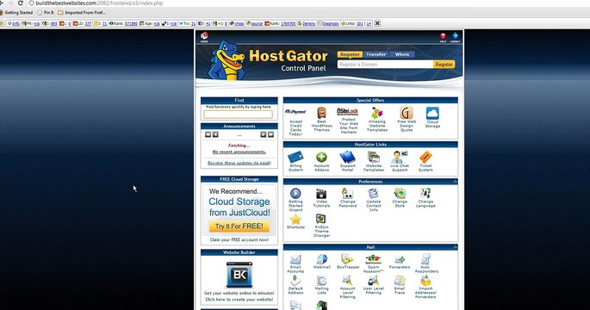Reload the page in browser
Image resolution: width=590 pixels, height=310 pixels.
click(x=21, y=3)
